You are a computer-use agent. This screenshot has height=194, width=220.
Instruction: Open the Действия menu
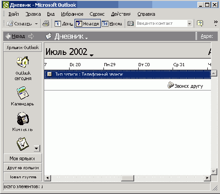tap(121, 14)
